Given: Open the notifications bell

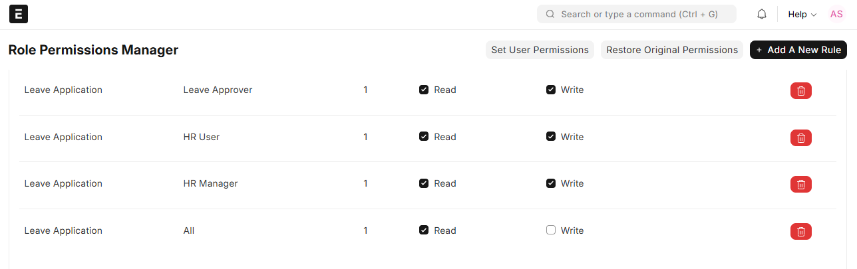Looking at the screenshot, I should click(x=762, y=14).
